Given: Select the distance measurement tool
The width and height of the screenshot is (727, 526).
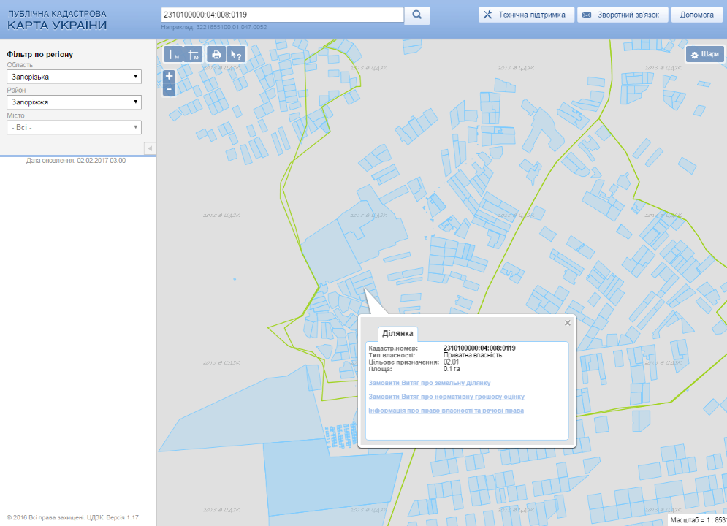Looking at the screenshot, I should (x=173, y=54).
